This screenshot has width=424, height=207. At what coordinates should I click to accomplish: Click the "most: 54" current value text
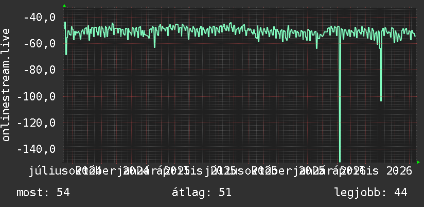coord(43,193)
